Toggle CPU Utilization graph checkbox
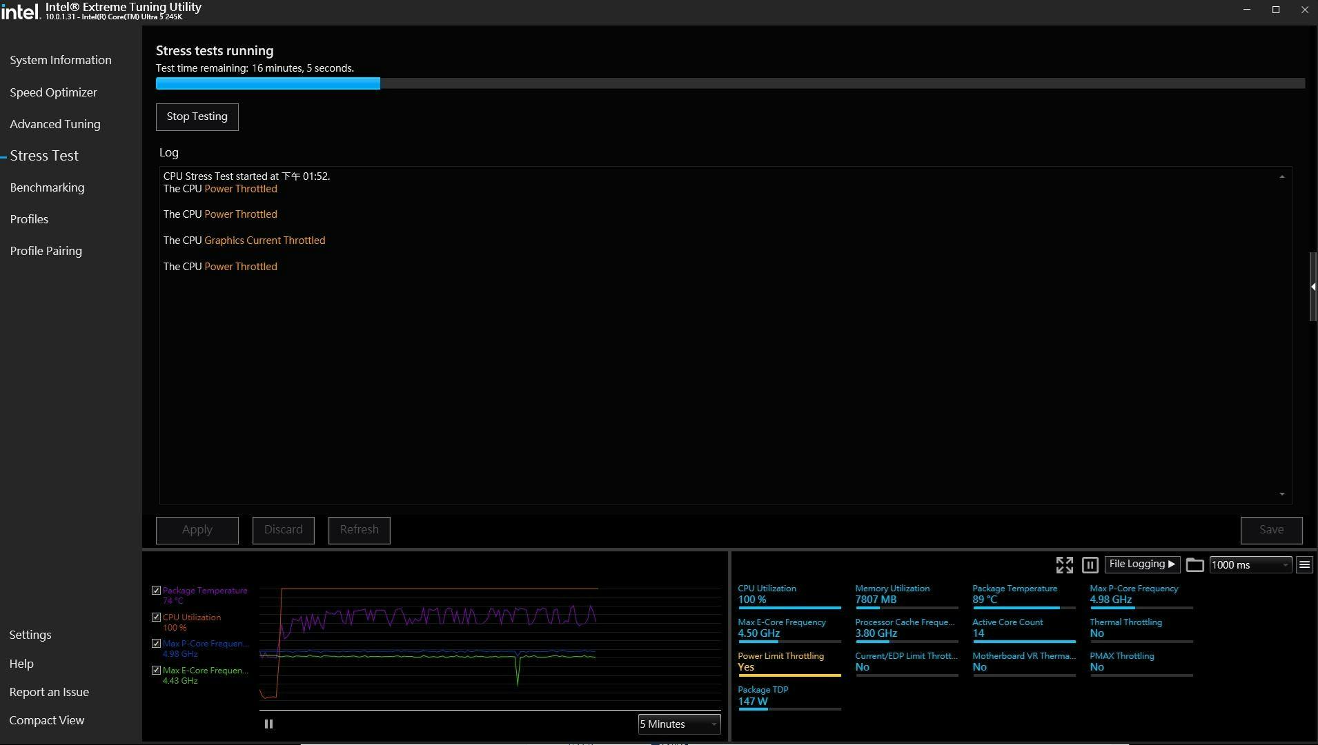 156,618
